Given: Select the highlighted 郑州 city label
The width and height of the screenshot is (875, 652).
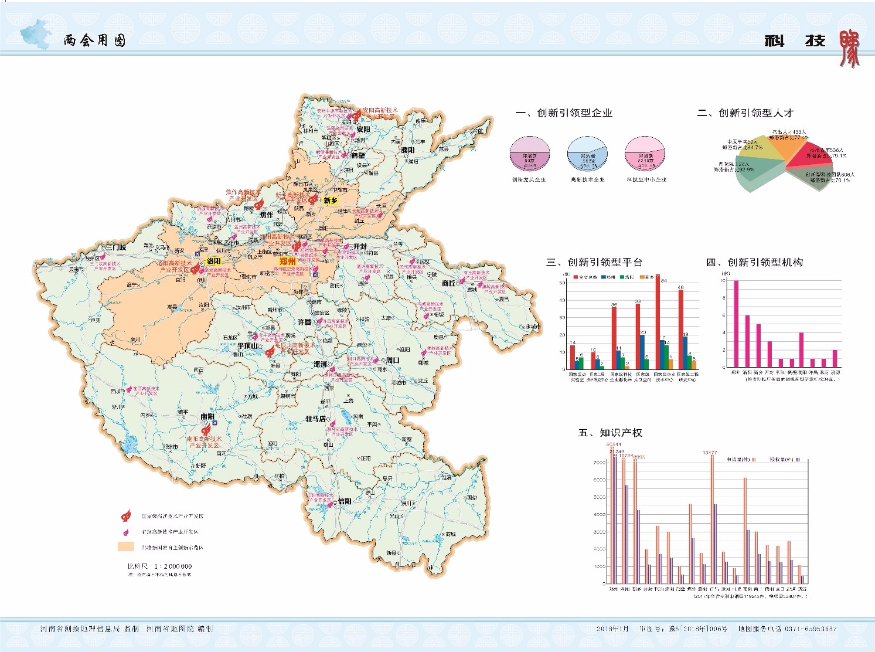Looking at the screenshot, I should pos(287,262).
